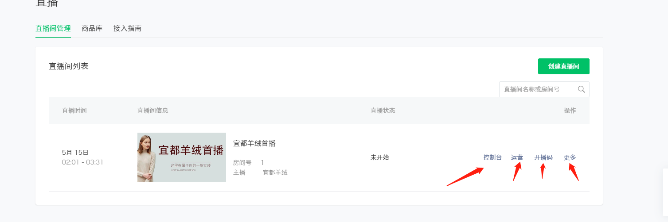668x222 pixels.
Task: Go to the 接入指南 tab
Action: click(x=128, y=28)
